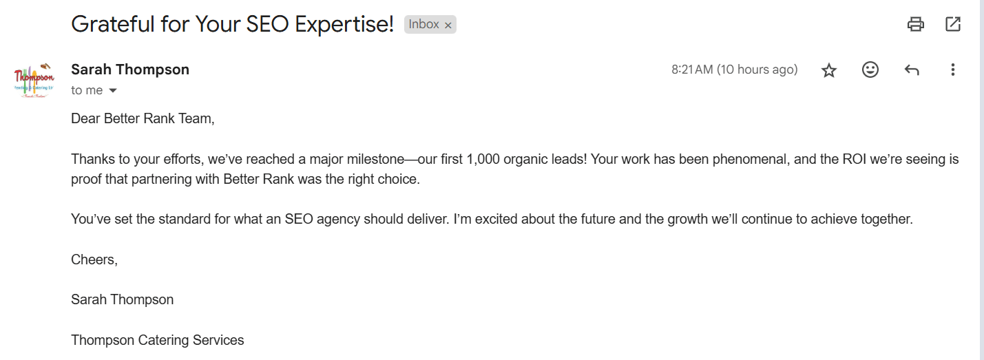984x360 pixels.
Task: Click the paragraph about the SEO agency standard
Action: coord(491,220)
